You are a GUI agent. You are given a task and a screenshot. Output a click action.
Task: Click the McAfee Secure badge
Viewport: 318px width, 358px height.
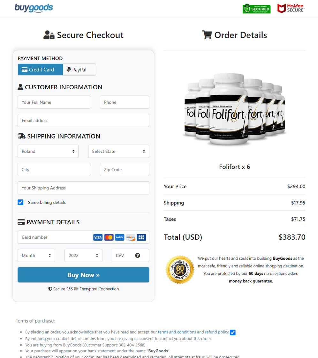(x=291, y=8)
